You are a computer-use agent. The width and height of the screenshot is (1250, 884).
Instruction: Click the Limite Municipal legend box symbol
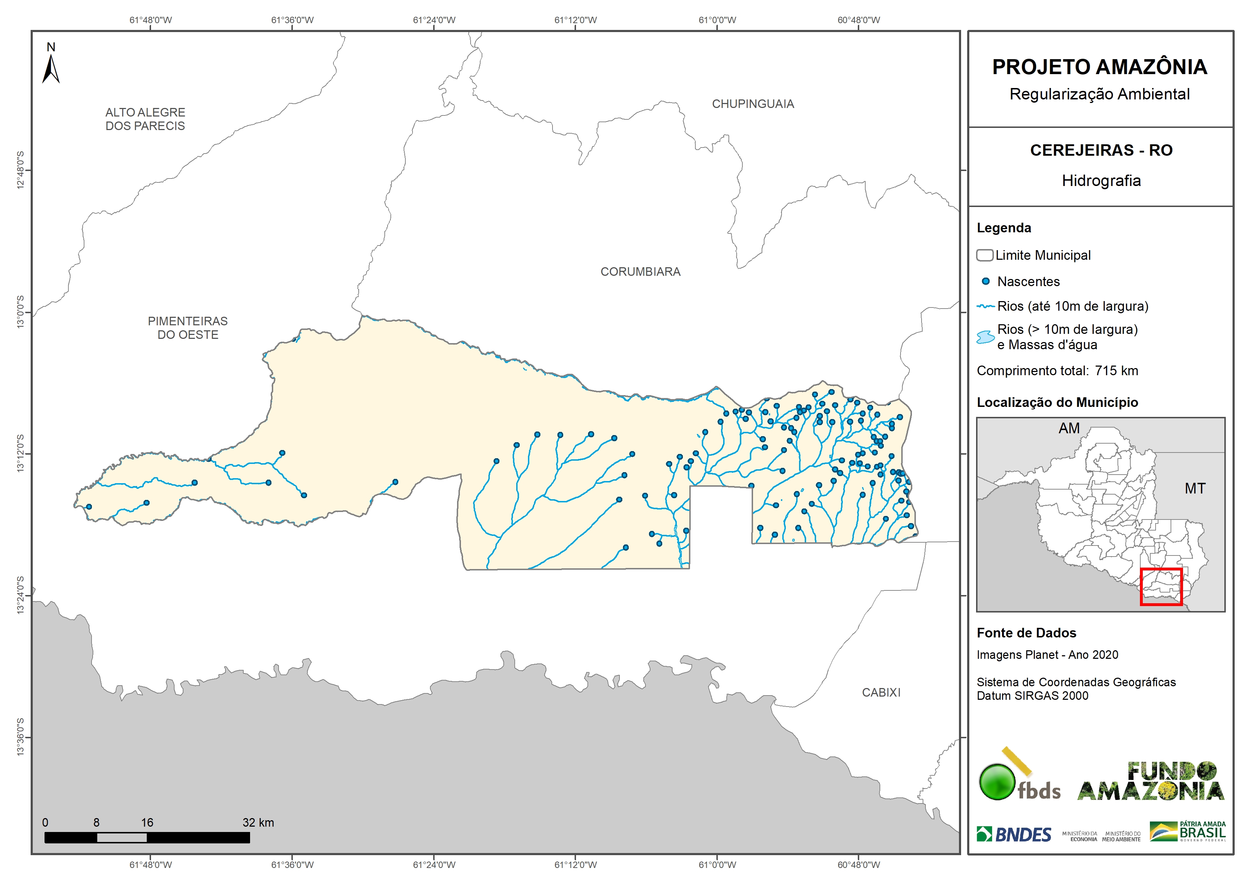(984, 255)
